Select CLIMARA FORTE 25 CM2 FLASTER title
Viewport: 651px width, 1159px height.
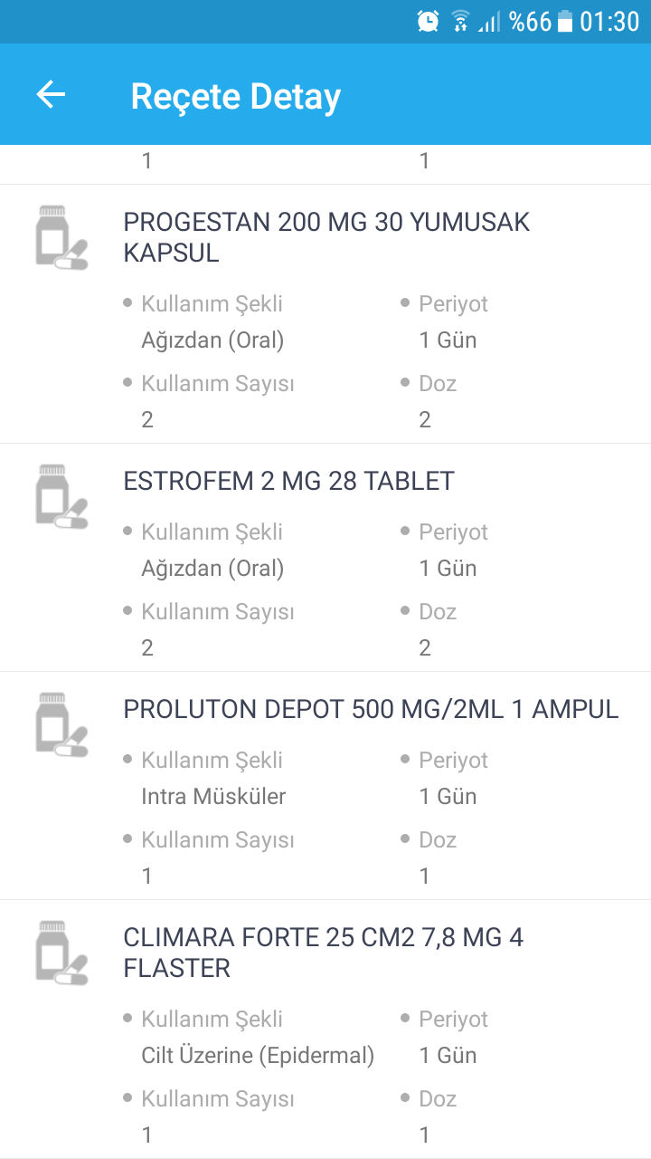coord(323,953)
